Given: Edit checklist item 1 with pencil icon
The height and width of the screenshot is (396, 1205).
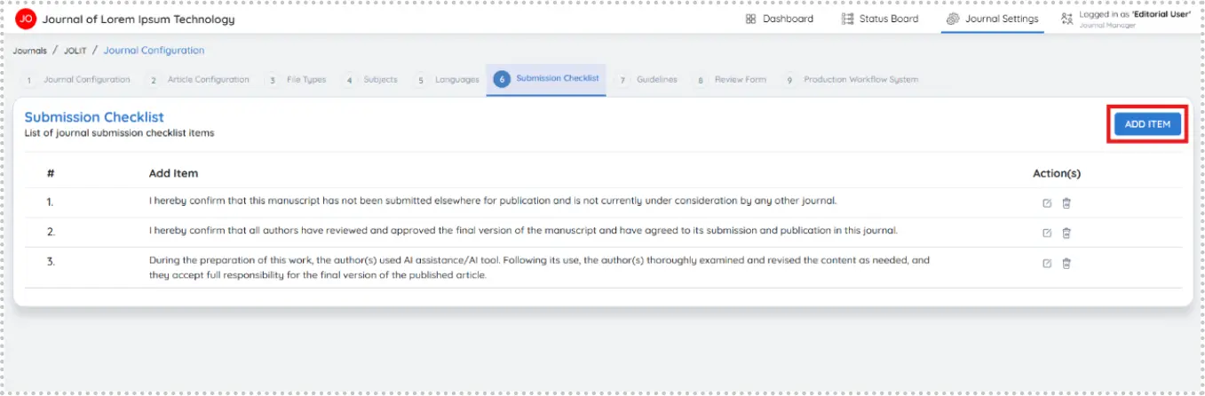Looking at the screenshot, I should [1047, 202].
